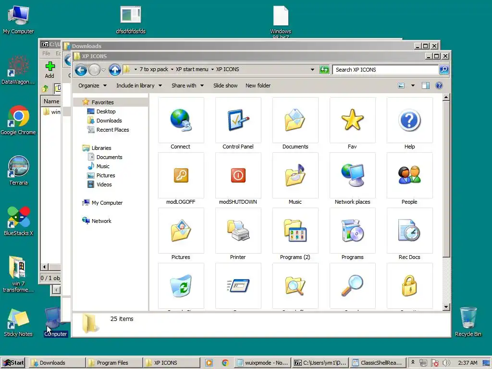
Task: Click Name column header in 7-Zip
Action: (51, 101)
